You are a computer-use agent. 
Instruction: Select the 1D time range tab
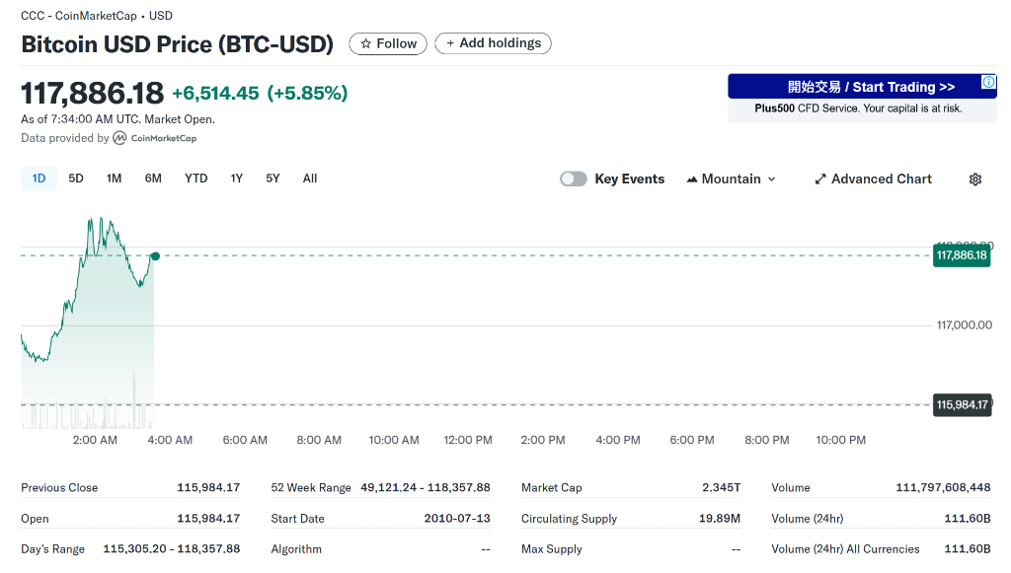tap(39, 179)
